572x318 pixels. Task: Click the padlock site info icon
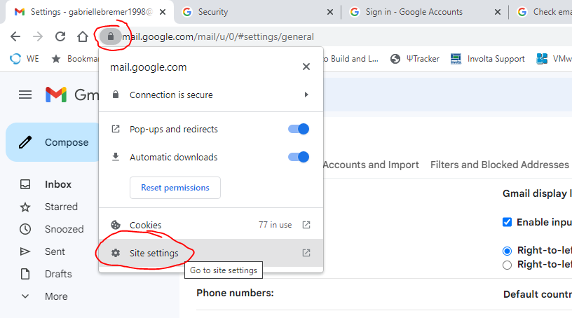tap(110, 36)
